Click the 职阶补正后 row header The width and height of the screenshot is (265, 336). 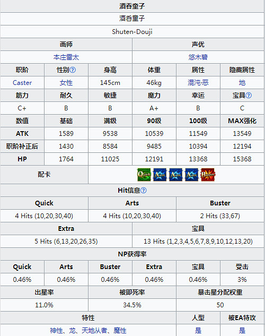click(x=22, y=147)
